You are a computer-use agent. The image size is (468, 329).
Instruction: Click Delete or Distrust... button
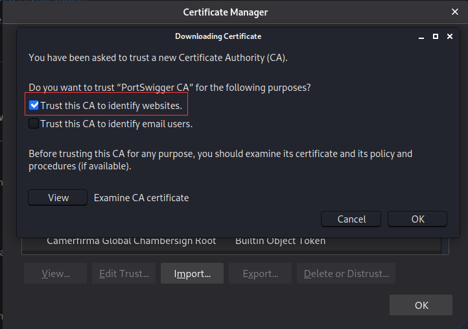(346, 274)
